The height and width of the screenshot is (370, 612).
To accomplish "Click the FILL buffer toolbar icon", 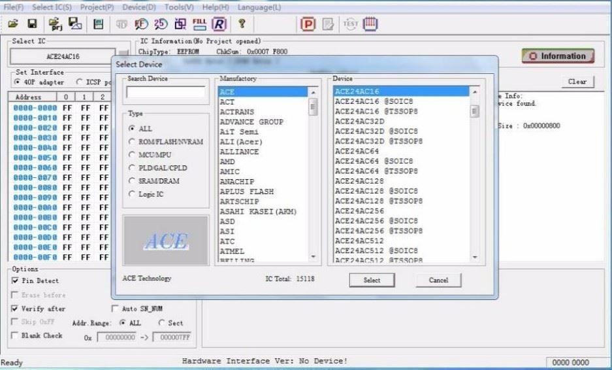I will point(199,24).
